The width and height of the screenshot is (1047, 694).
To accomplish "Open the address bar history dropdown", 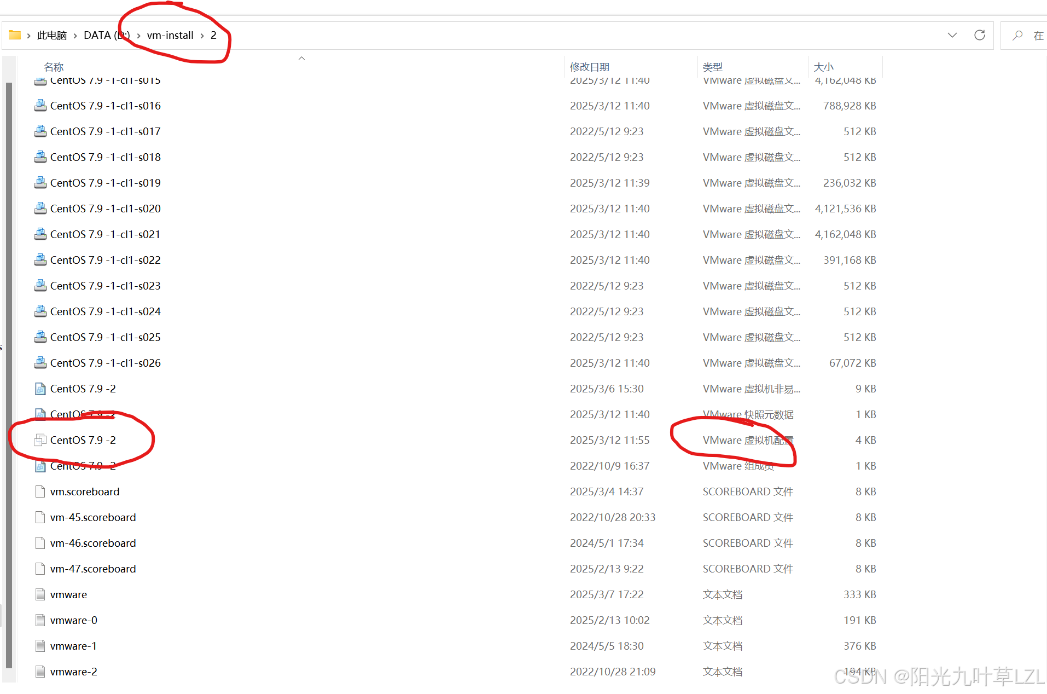I will [952, 35].
